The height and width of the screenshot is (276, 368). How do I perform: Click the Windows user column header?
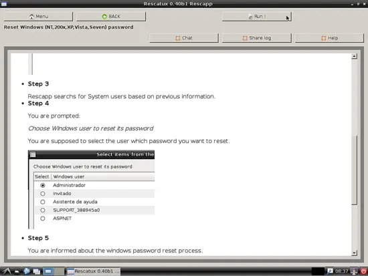(x=103, y=176)
